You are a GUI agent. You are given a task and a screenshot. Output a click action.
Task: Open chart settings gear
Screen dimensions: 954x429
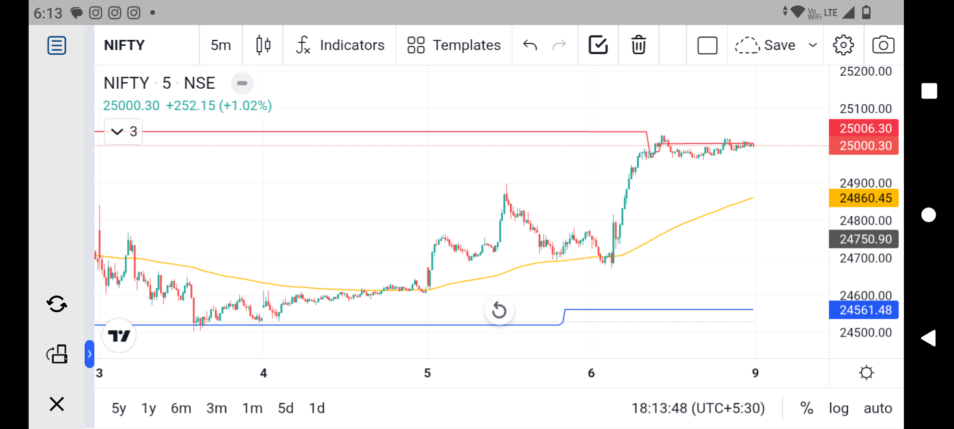(x=843, y=45)
